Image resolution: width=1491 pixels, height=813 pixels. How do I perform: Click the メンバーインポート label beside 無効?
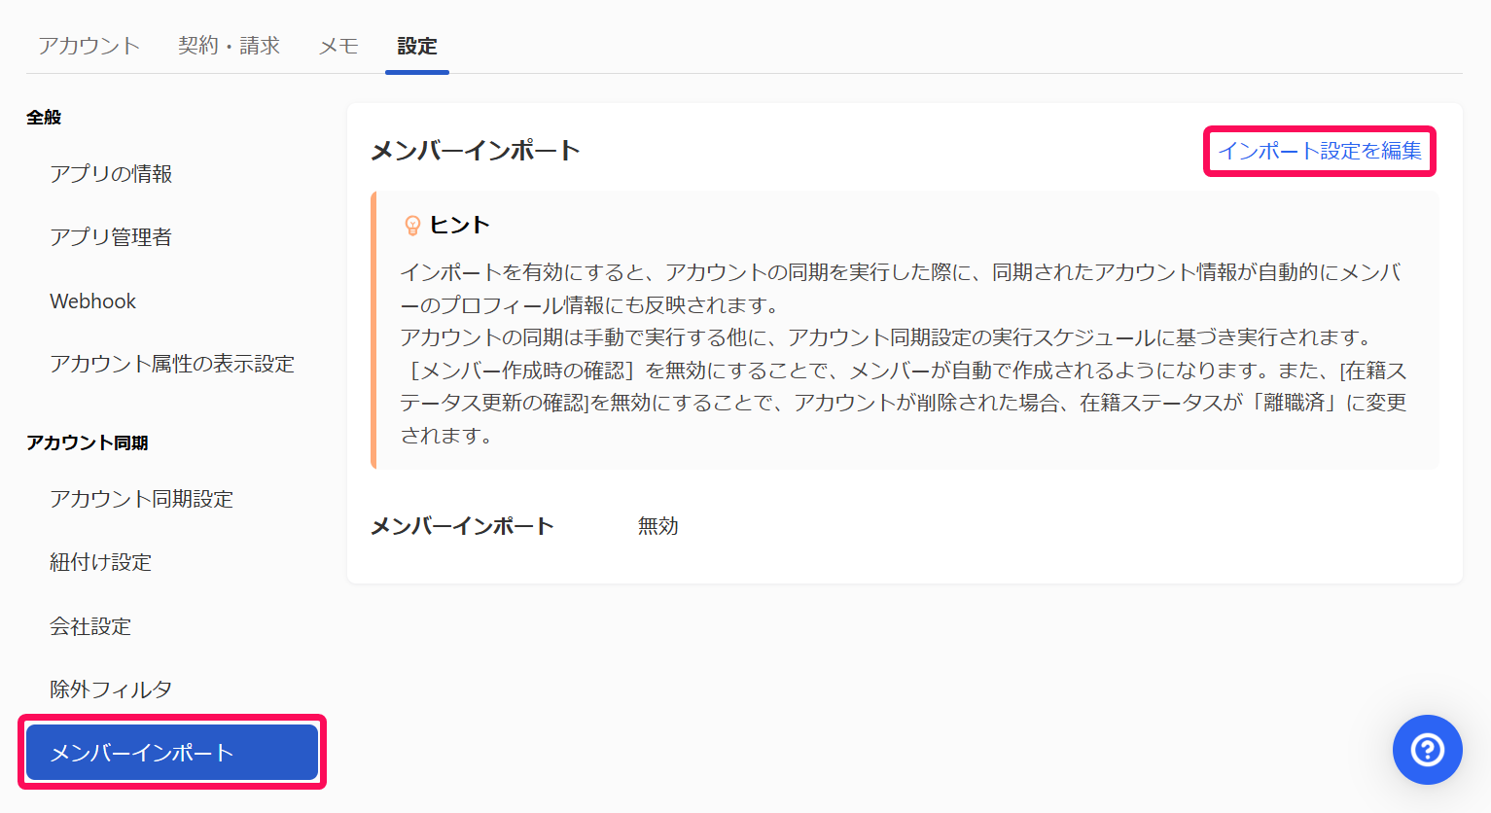[462, 526]
